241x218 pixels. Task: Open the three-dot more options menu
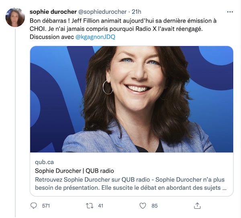pyautogui.click(x=230, y=12)
